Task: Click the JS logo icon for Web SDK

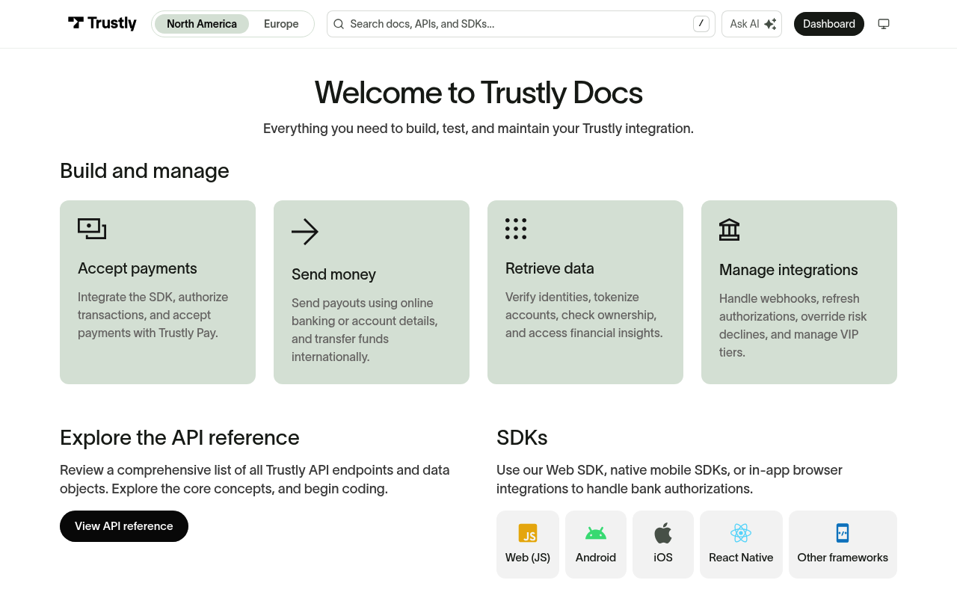Action: tap(528, 533)
